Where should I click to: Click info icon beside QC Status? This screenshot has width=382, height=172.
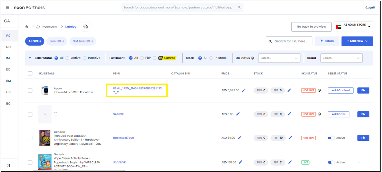(252, 58)
